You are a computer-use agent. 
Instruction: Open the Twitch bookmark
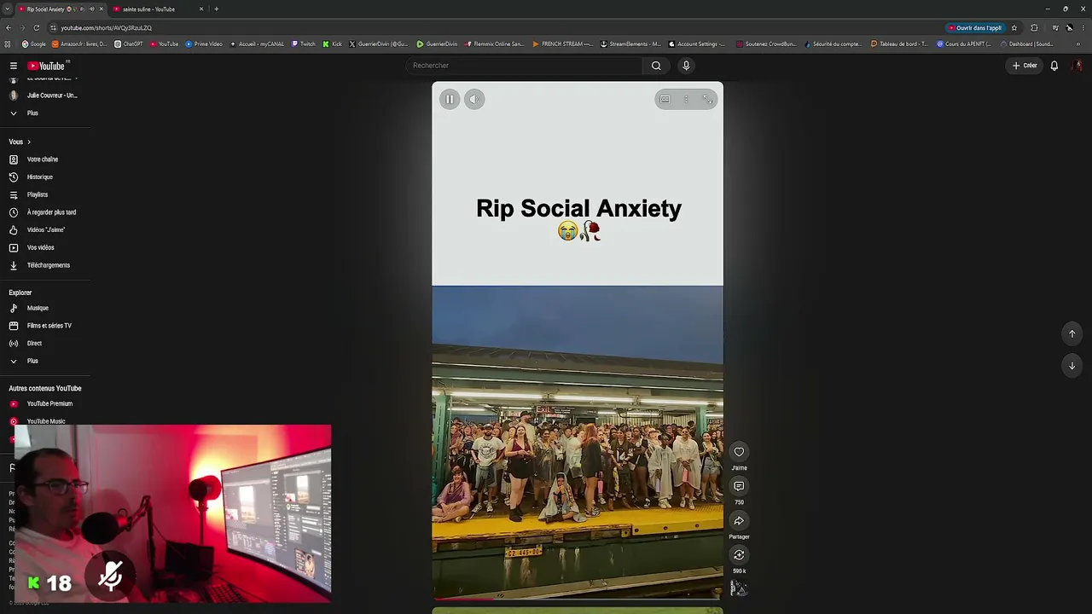[x=304, y=44]
